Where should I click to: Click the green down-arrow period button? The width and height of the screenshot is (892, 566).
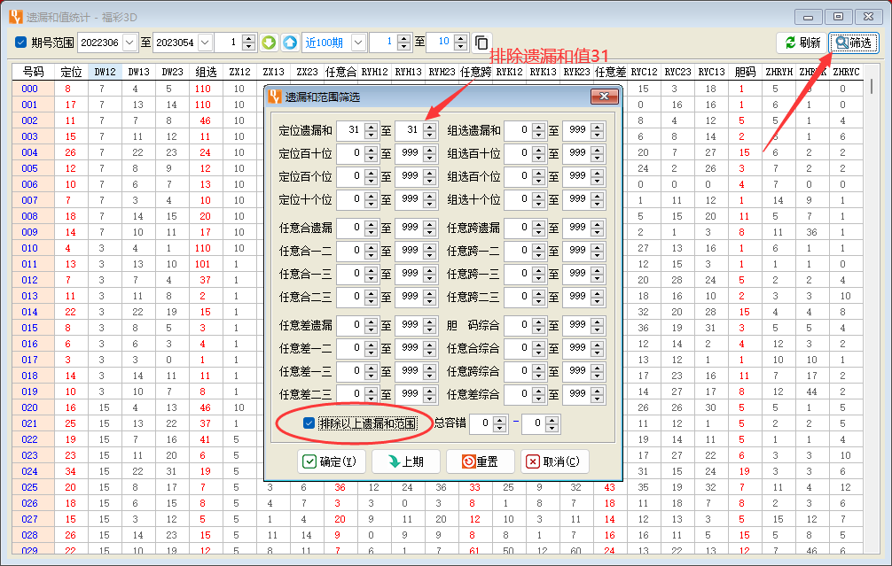point(269,43)
